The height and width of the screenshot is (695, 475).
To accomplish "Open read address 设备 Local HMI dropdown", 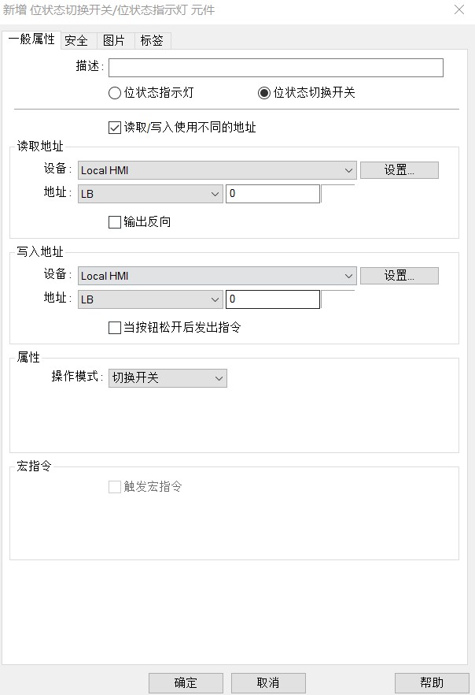I will [x=217, y=170].
